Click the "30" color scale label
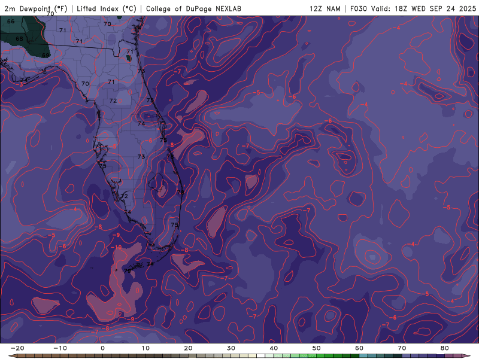The width and height of the screenshot is (479, 359). click(231, 348)
